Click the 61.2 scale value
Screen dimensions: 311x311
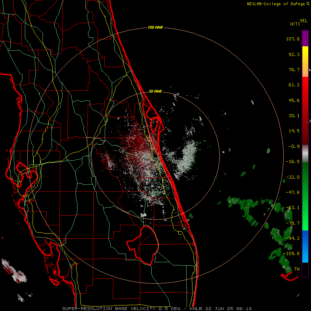[294, 85]
